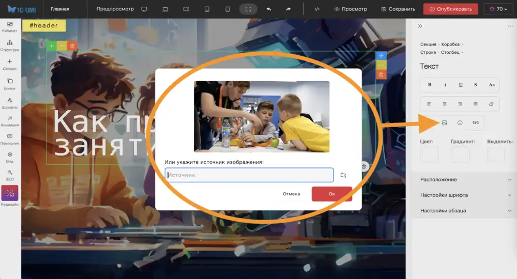Open code view with the </> icon
This screenshot has height=279, width=517.
pos(317,9)
